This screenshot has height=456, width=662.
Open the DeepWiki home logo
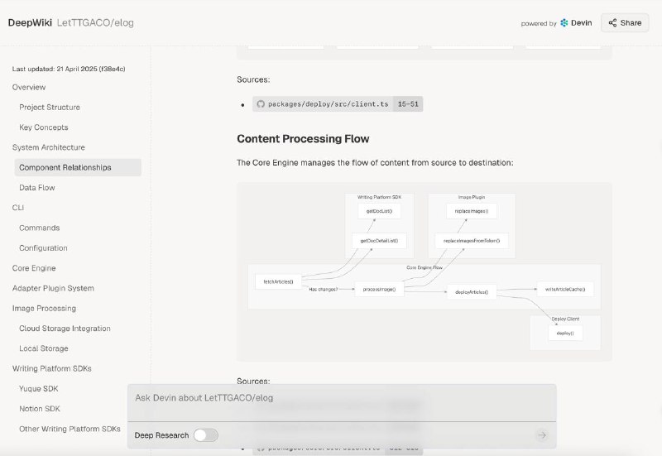click(29, 23)
